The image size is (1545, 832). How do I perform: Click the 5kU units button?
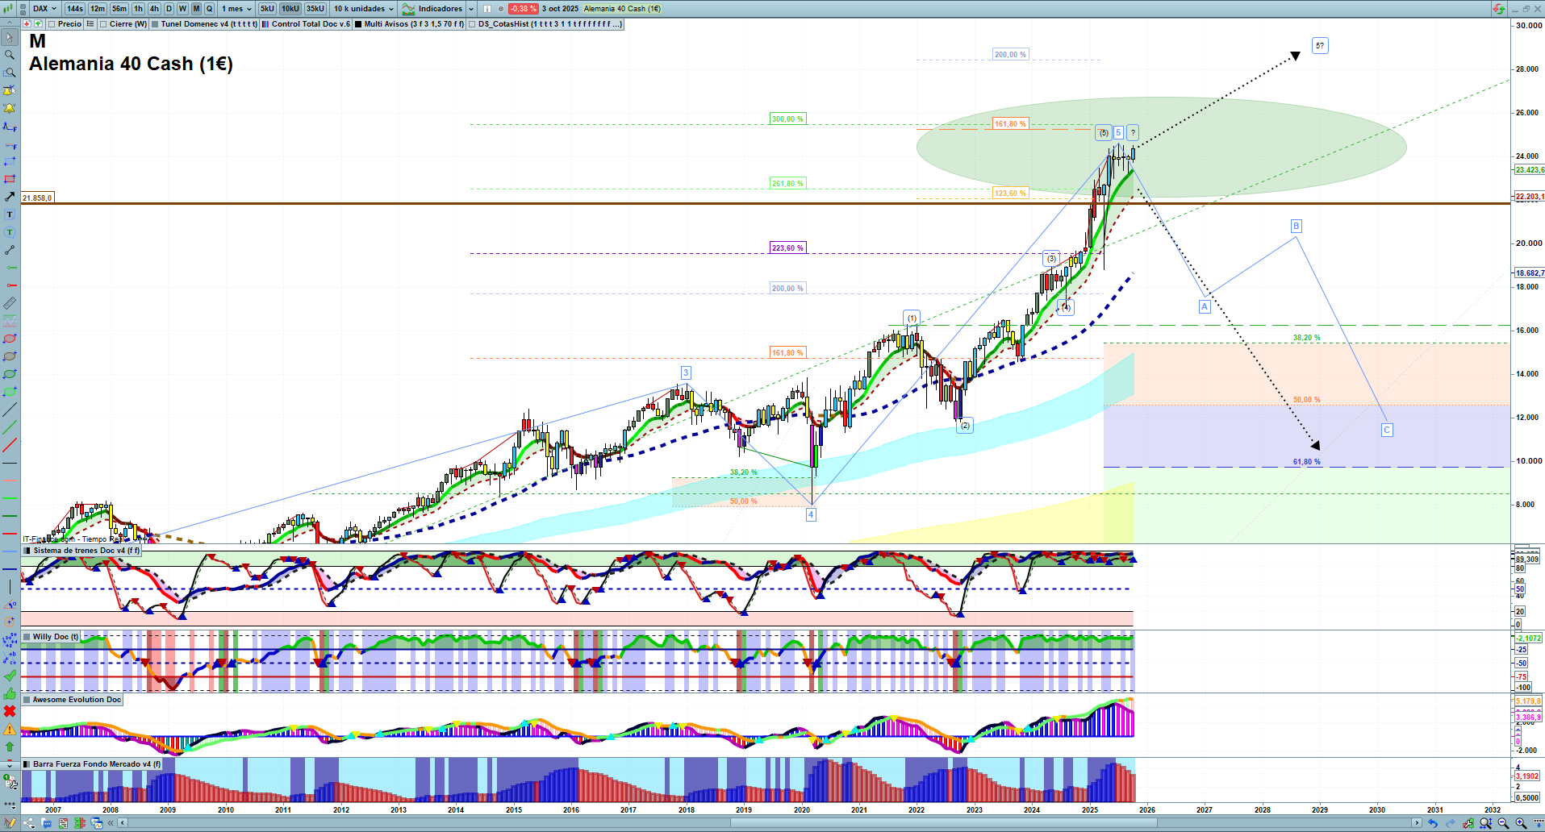pos(267,9)
